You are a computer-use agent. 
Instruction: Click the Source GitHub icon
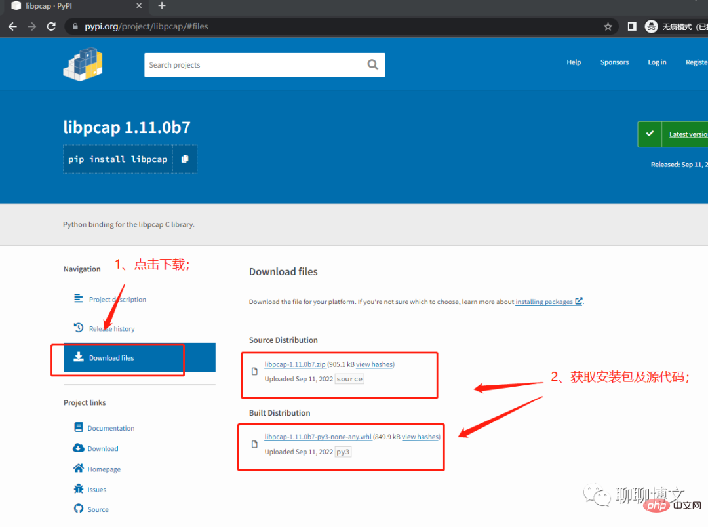(79, 509)
